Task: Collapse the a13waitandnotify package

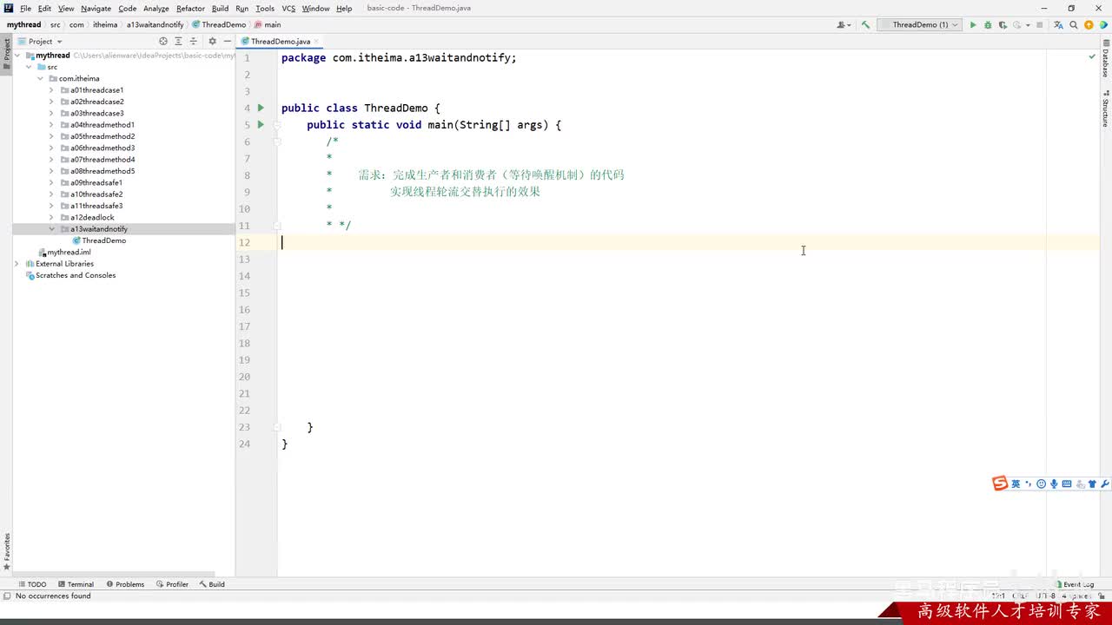Action: 51,229
